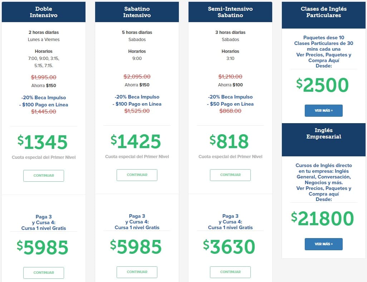Viewport: 367px width, 282px height.
Task: Open VER MÁS + under the $2500 price
Action: point(324,111)
